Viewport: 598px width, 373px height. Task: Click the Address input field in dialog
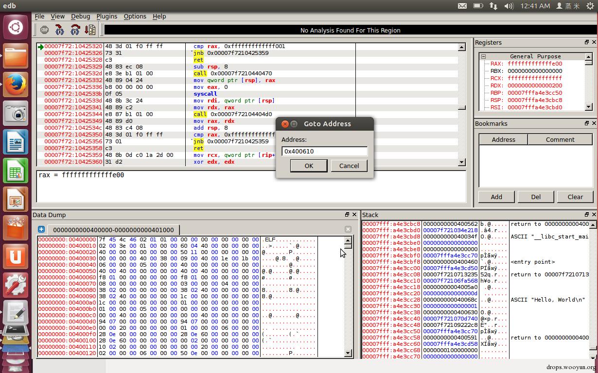coord(324,151)
